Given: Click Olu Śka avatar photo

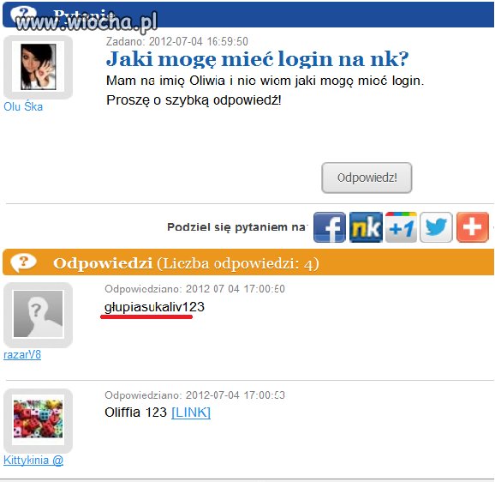Looking at the screenshot, I should 39,67.
